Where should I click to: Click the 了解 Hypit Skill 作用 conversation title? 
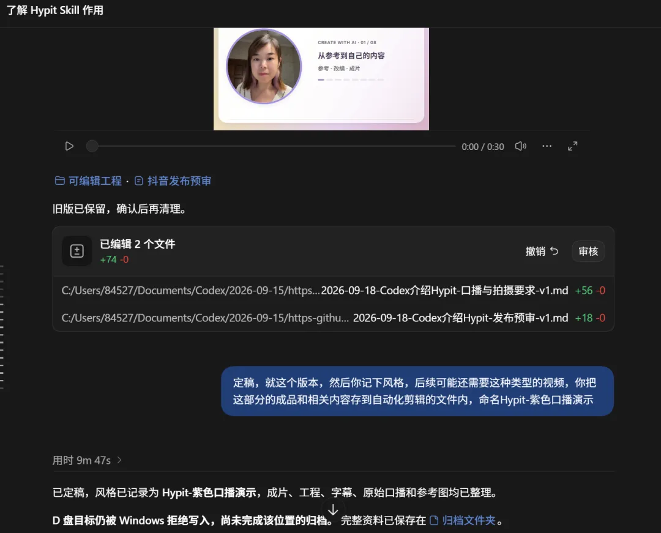(x=55, y=10)
